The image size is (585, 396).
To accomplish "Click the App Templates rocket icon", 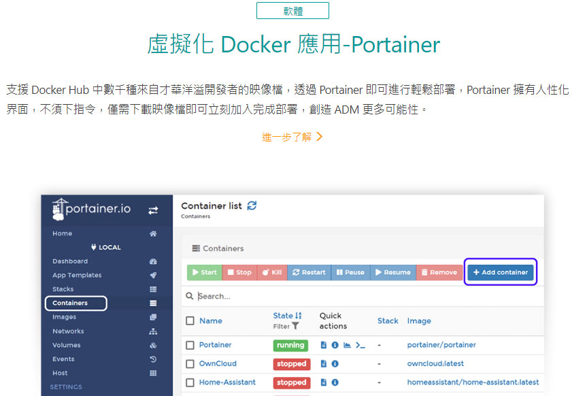I will pos(153,276).
